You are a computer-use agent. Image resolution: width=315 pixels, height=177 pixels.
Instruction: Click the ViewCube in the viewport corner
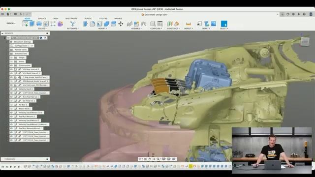coord(305,42)
